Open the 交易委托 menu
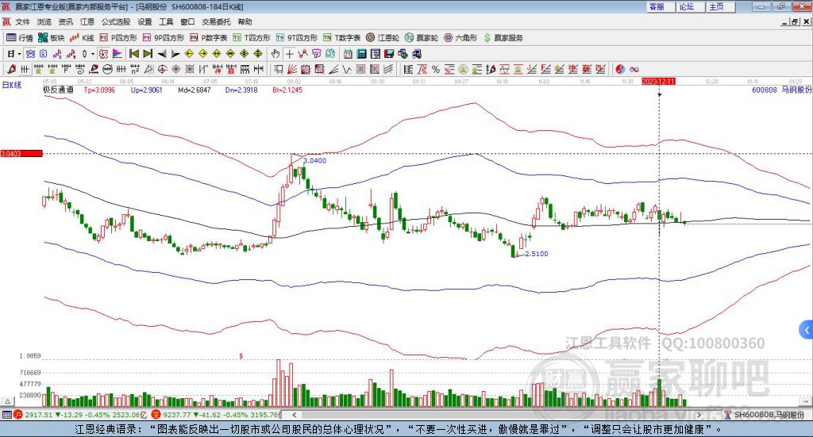This screenshot has height=437, width=813. pyautogui.click(x=216, y=21)
